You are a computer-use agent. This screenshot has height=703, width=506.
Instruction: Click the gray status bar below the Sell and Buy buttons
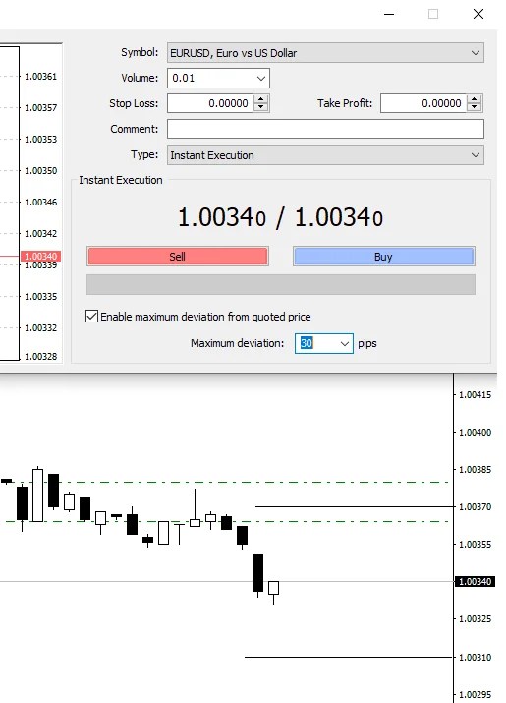click(281, 284)
